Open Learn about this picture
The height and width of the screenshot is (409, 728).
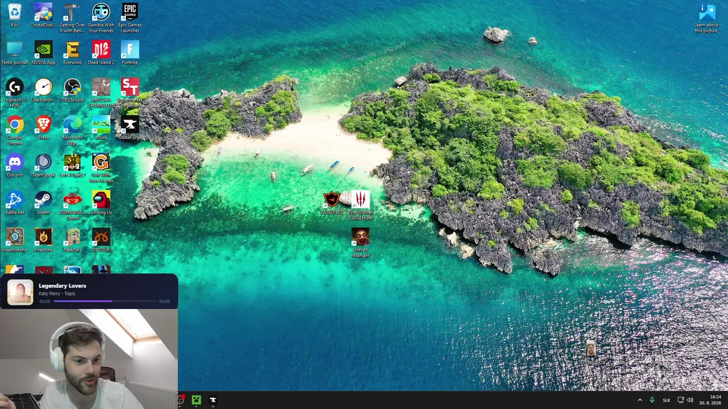[706, 18]
